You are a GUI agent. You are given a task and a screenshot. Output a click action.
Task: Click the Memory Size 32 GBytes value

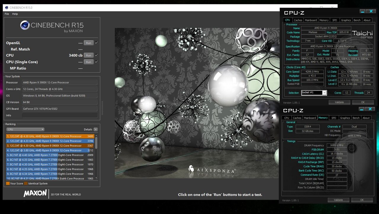pyautogui.click(x=308, y=131)
